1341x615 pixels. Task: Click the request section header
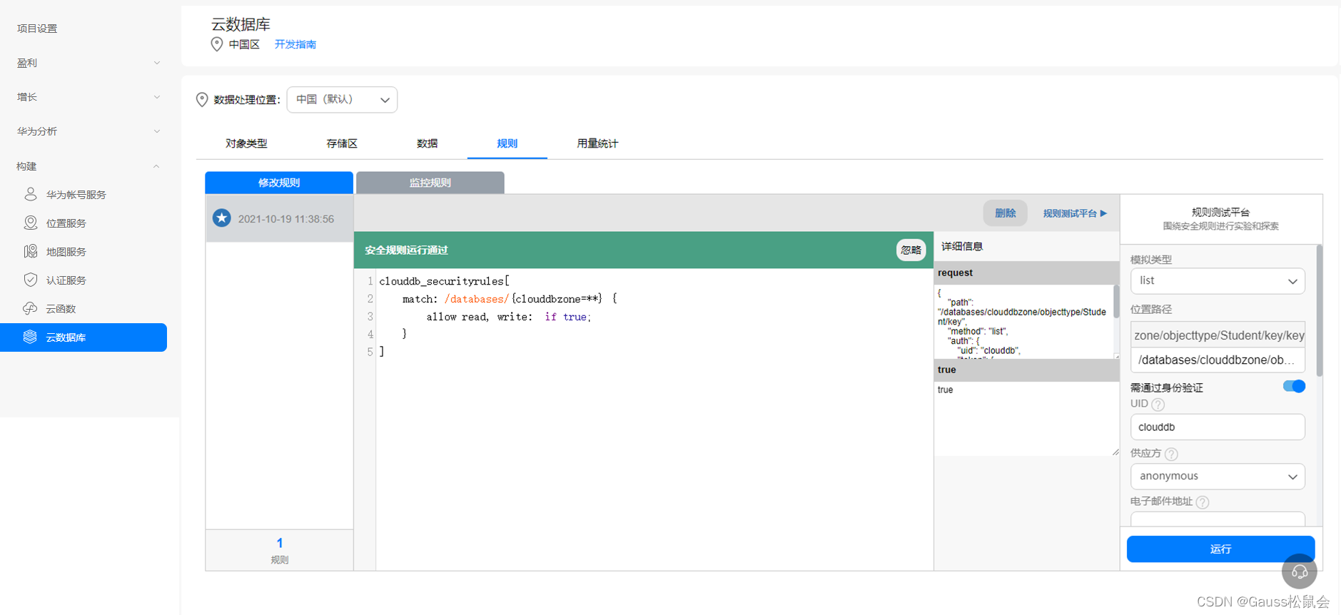pos(1026,273)
